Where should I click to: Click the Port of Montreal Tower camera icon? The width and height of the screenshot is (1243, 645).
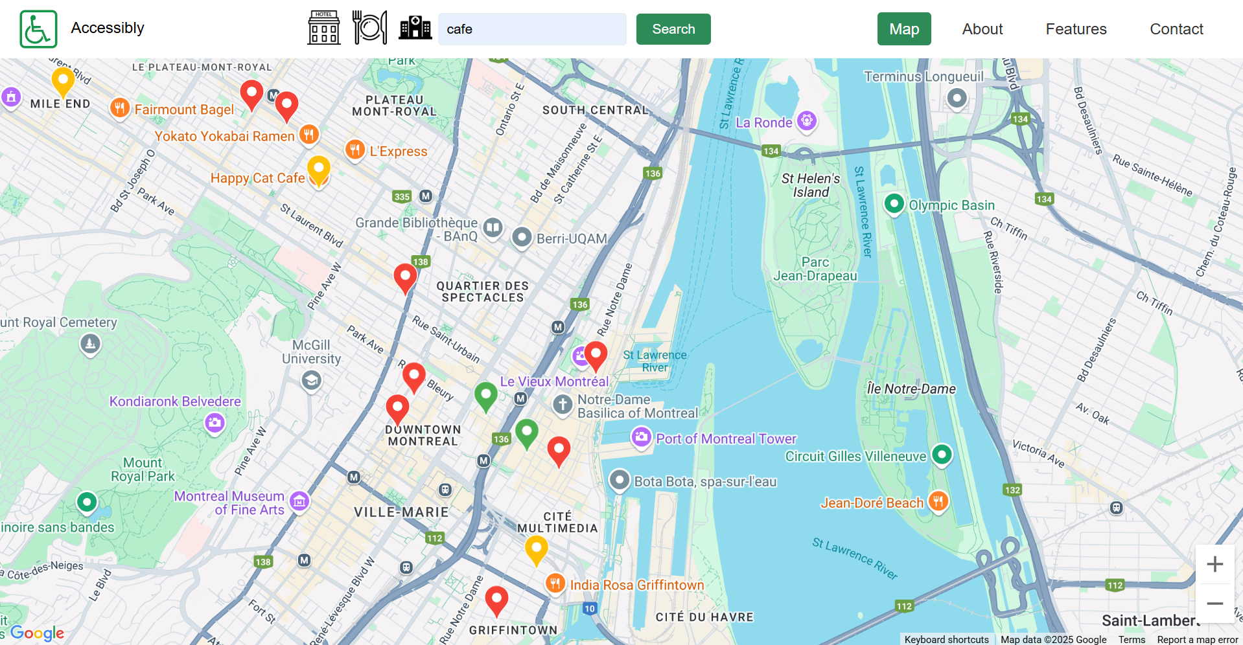[x=641, y=437]
